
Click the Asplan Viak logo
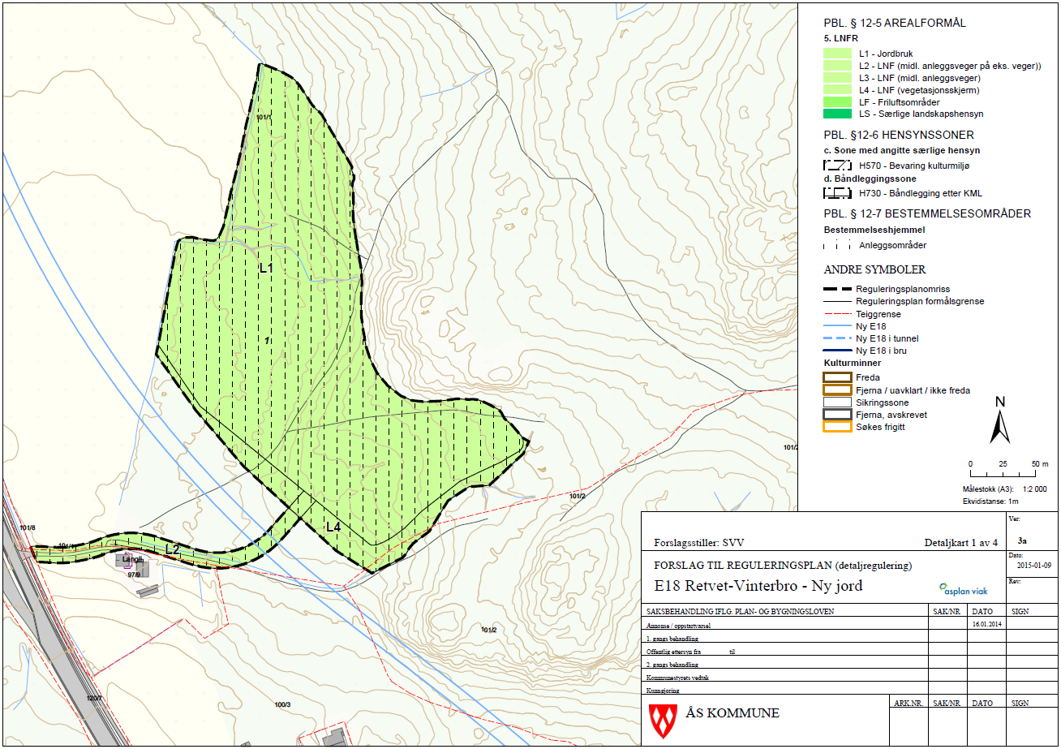[962, 589]
